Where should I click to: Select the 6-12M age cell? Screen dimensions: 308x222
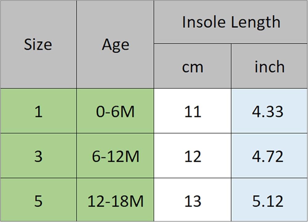(x=115, y=156)
